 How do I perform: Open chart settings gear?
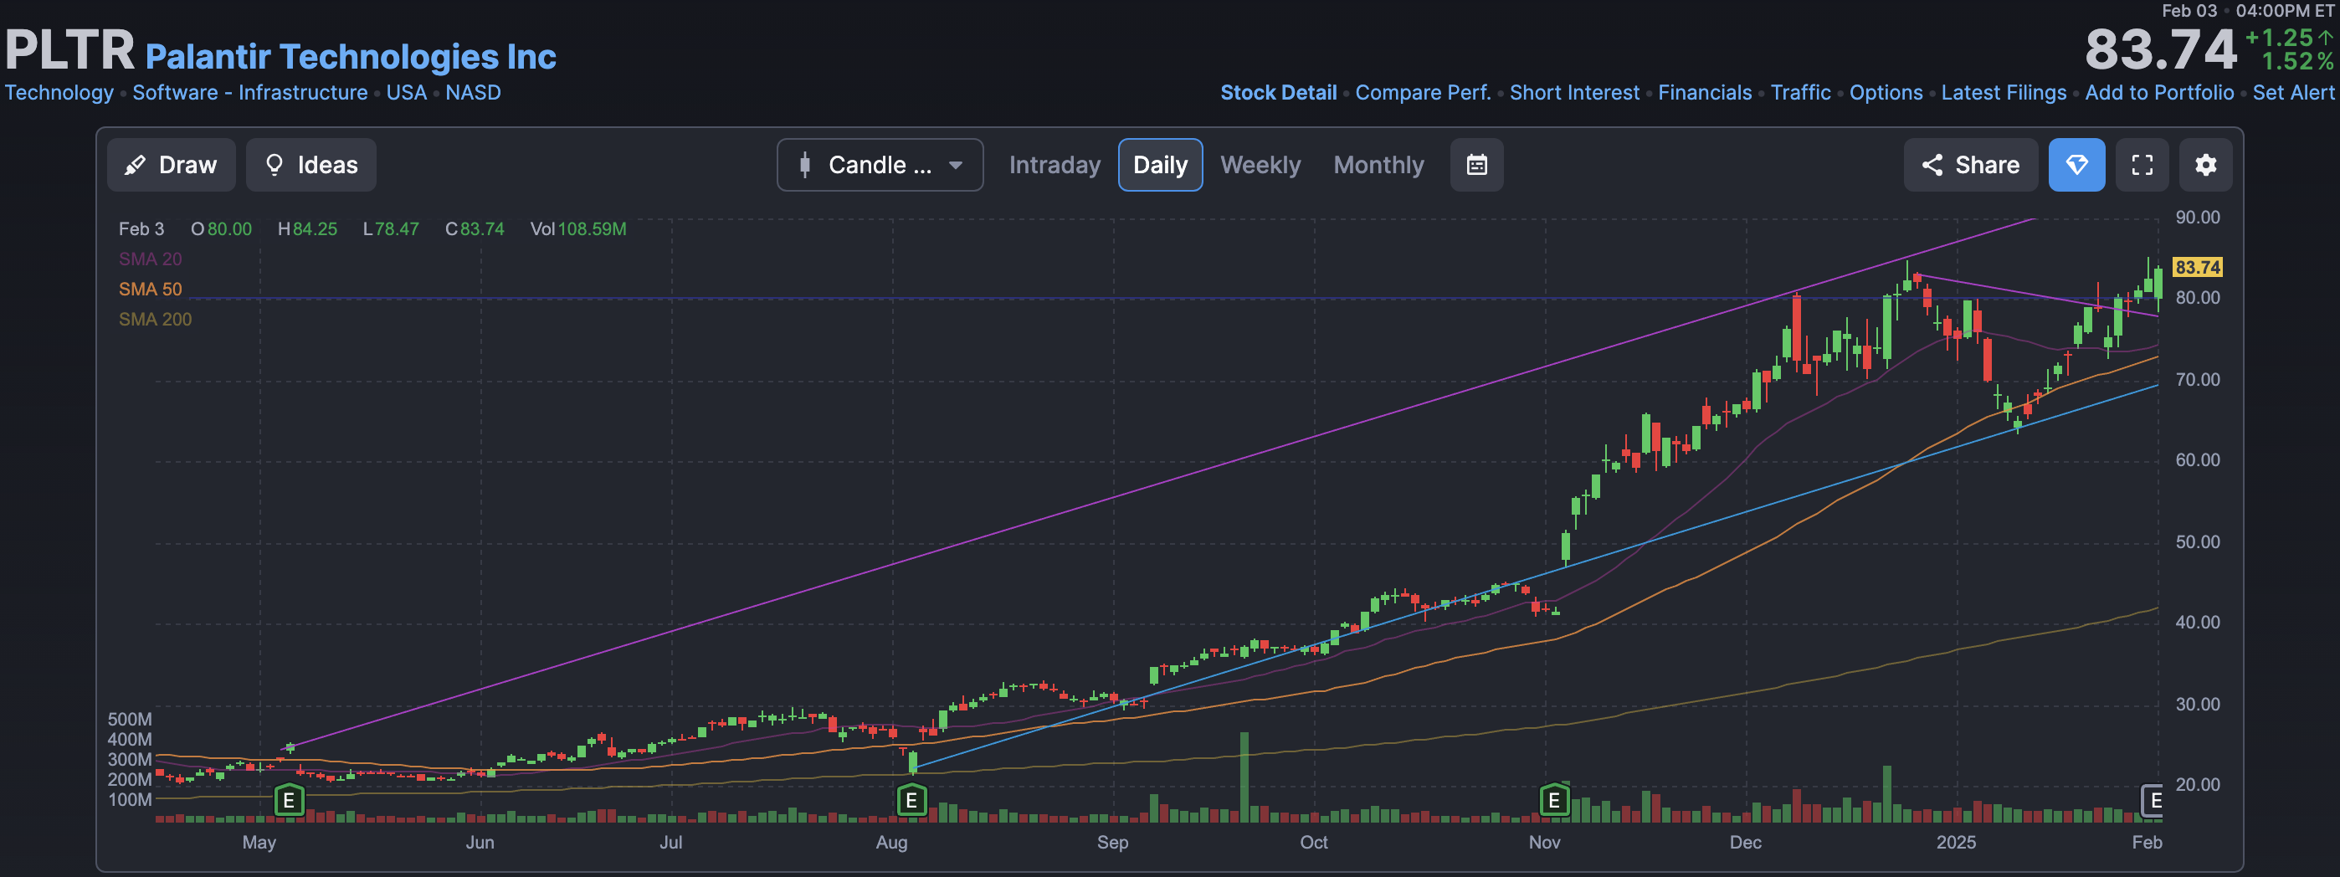(x=2205, y=165)
